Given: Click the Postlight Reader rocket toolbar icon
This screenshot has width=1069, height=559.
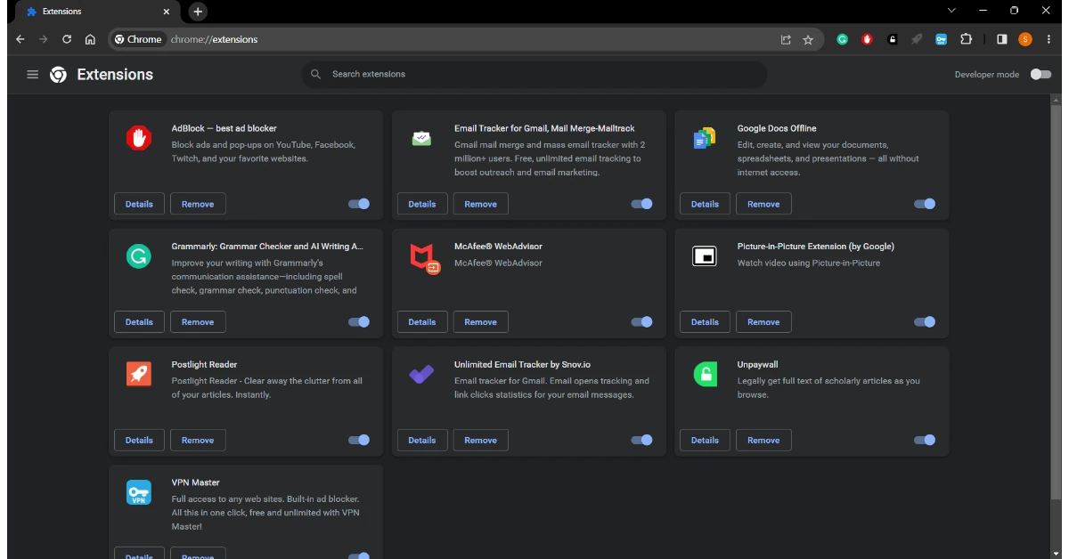Looking at the screenshot, I should tap(917, 39).
